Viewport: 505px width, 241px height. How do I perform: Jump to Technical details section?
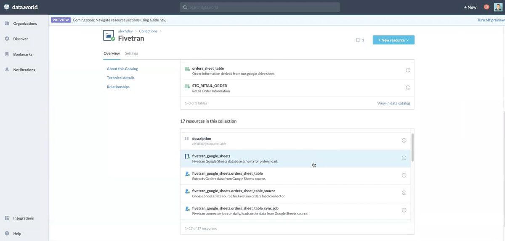(121, 78)
